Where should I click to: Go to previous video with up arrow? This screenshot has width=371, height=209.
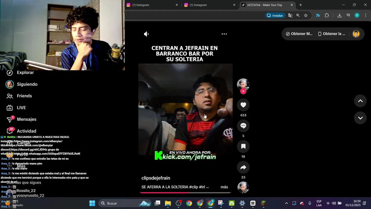click(360, 101)
